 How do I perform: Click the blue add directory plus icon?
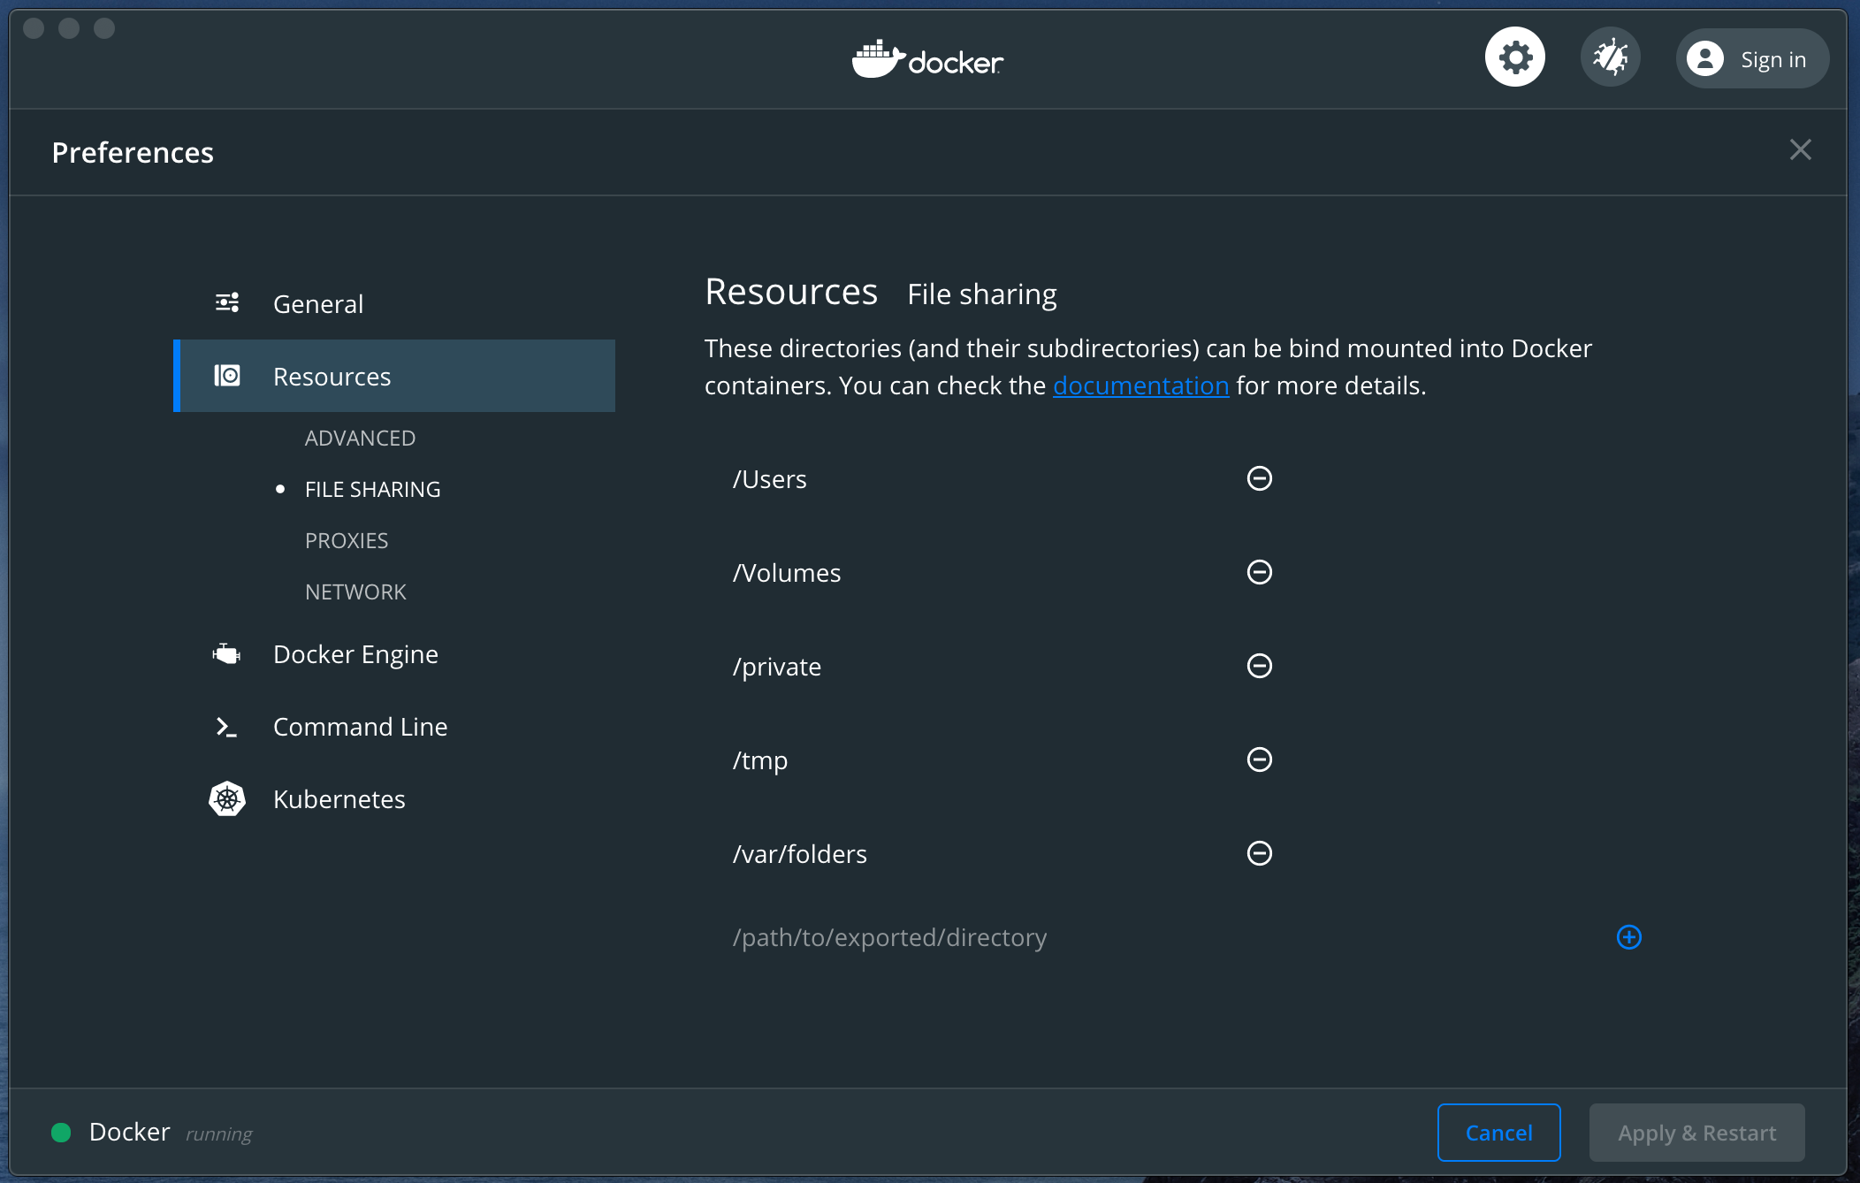point(1628,937)
